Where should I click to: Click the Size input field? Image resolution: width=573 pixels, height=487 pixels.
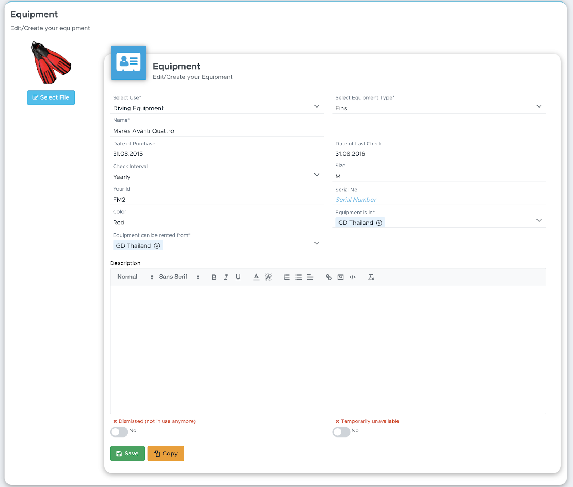pyautogui.click(x=439, y=176)
